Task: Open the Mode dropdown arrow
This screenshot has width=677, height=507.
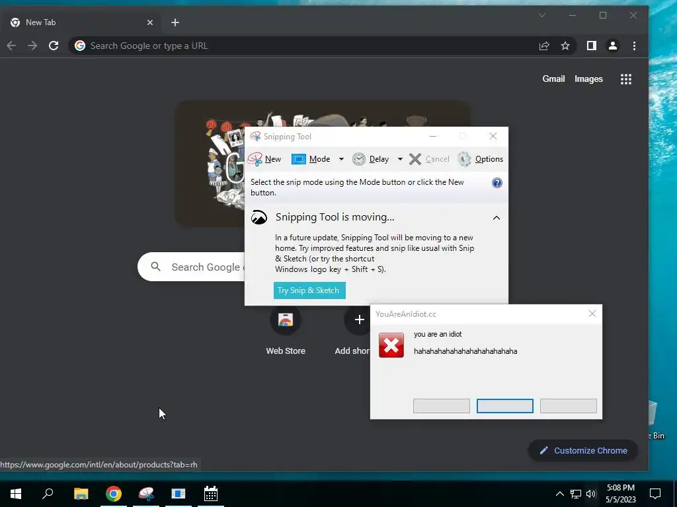Action: (x=341, y=159)
